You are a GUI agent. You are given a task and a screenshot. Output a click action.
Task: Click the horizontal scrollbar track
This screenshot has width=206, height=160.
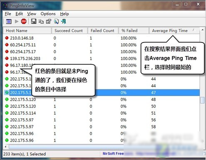point(66,147)
